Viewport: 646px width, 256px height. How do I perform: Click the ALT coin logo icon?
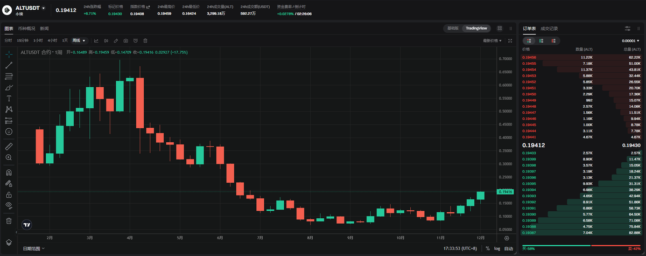[x=8, y=10]
